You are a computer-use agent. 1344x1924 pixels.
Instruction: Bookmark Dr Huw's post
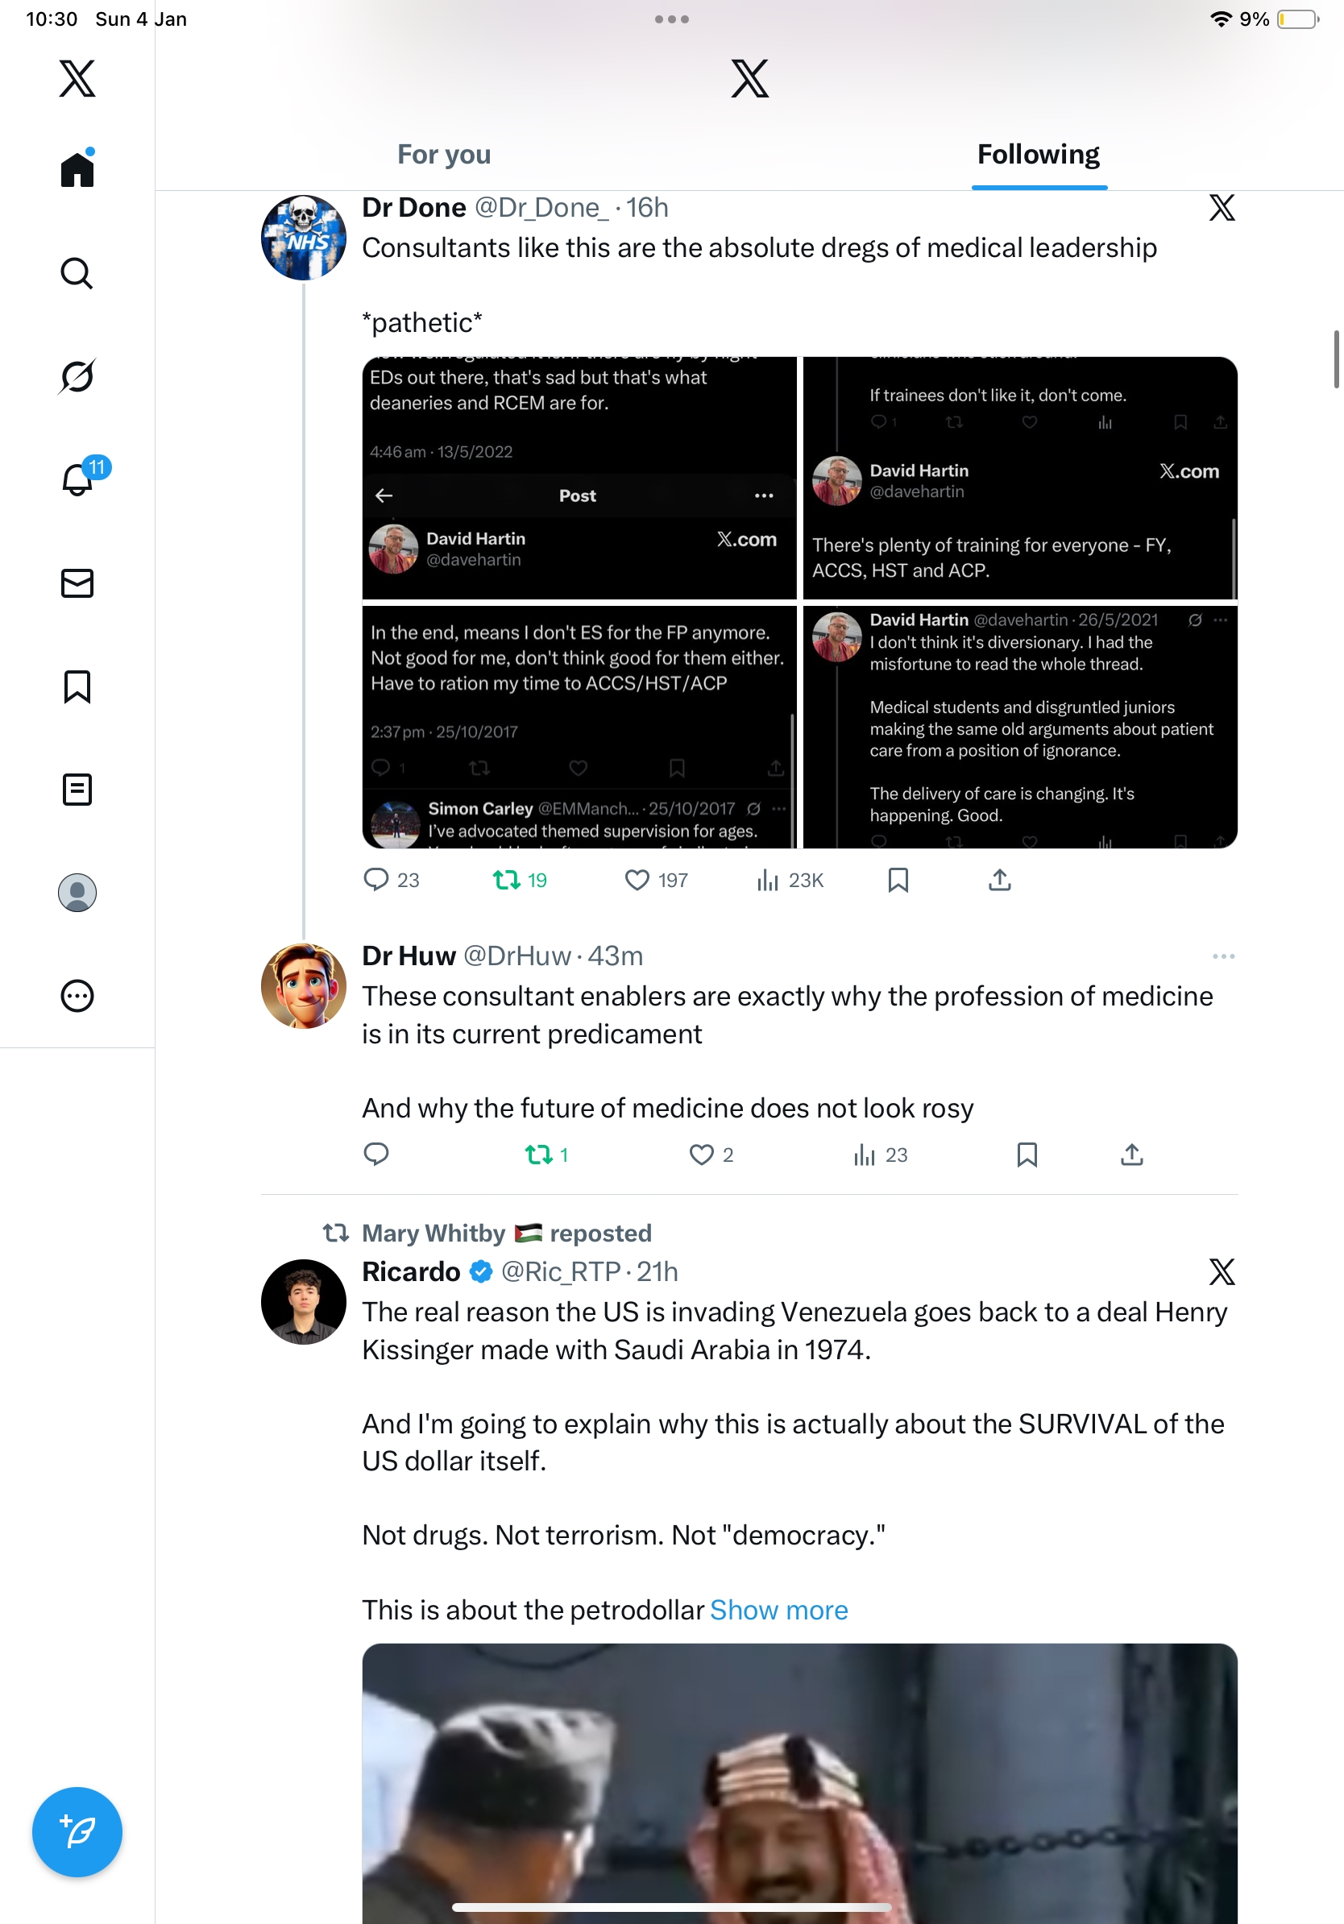(1027, 1155)
